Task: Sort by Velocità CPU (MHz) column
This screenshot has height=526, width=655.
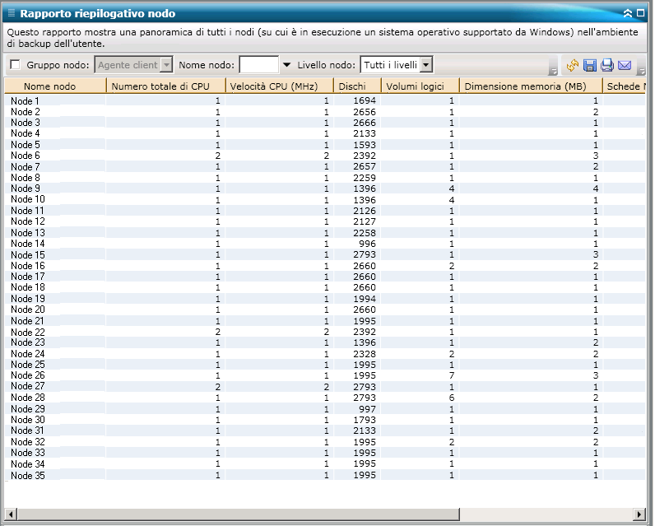Action: pyautogui.click(x=280, y=86)
